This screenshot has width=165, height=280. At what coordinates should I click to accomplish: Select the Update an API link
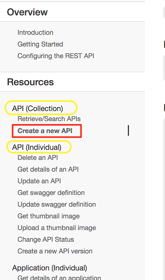click(39, 181)
